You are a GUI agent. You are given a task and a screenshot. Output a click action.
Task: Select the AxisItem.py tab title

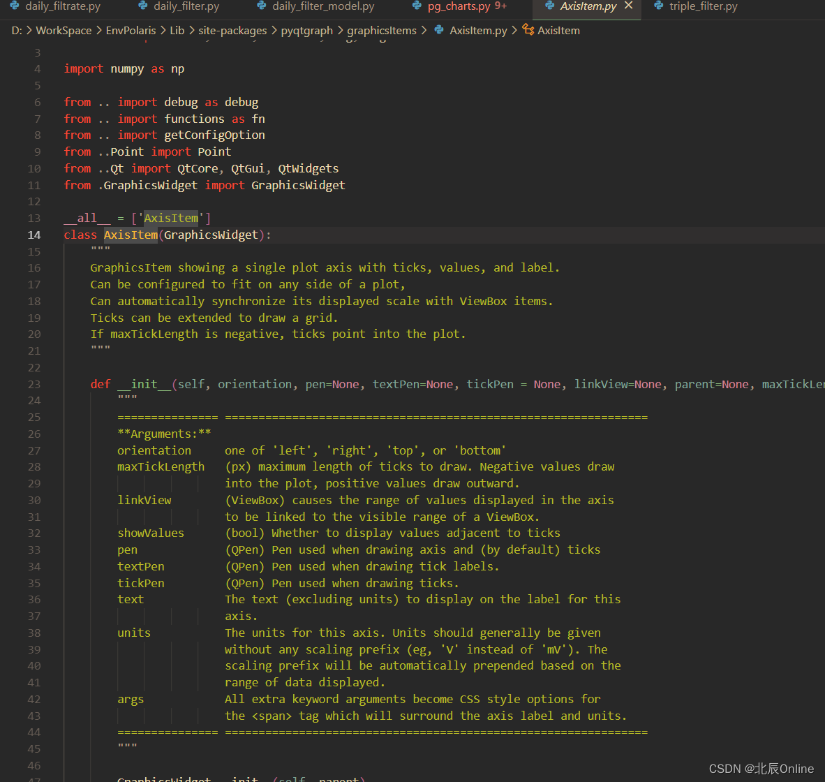point(588,6)
